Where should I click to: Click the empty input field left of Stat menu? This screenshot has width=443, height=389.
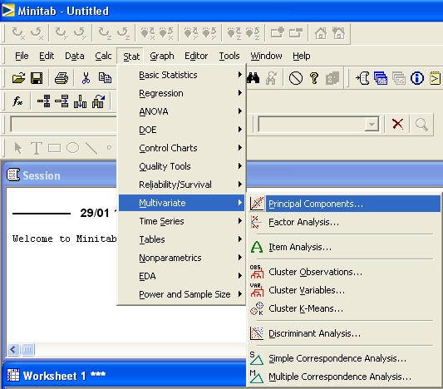[x=64, y=124]
